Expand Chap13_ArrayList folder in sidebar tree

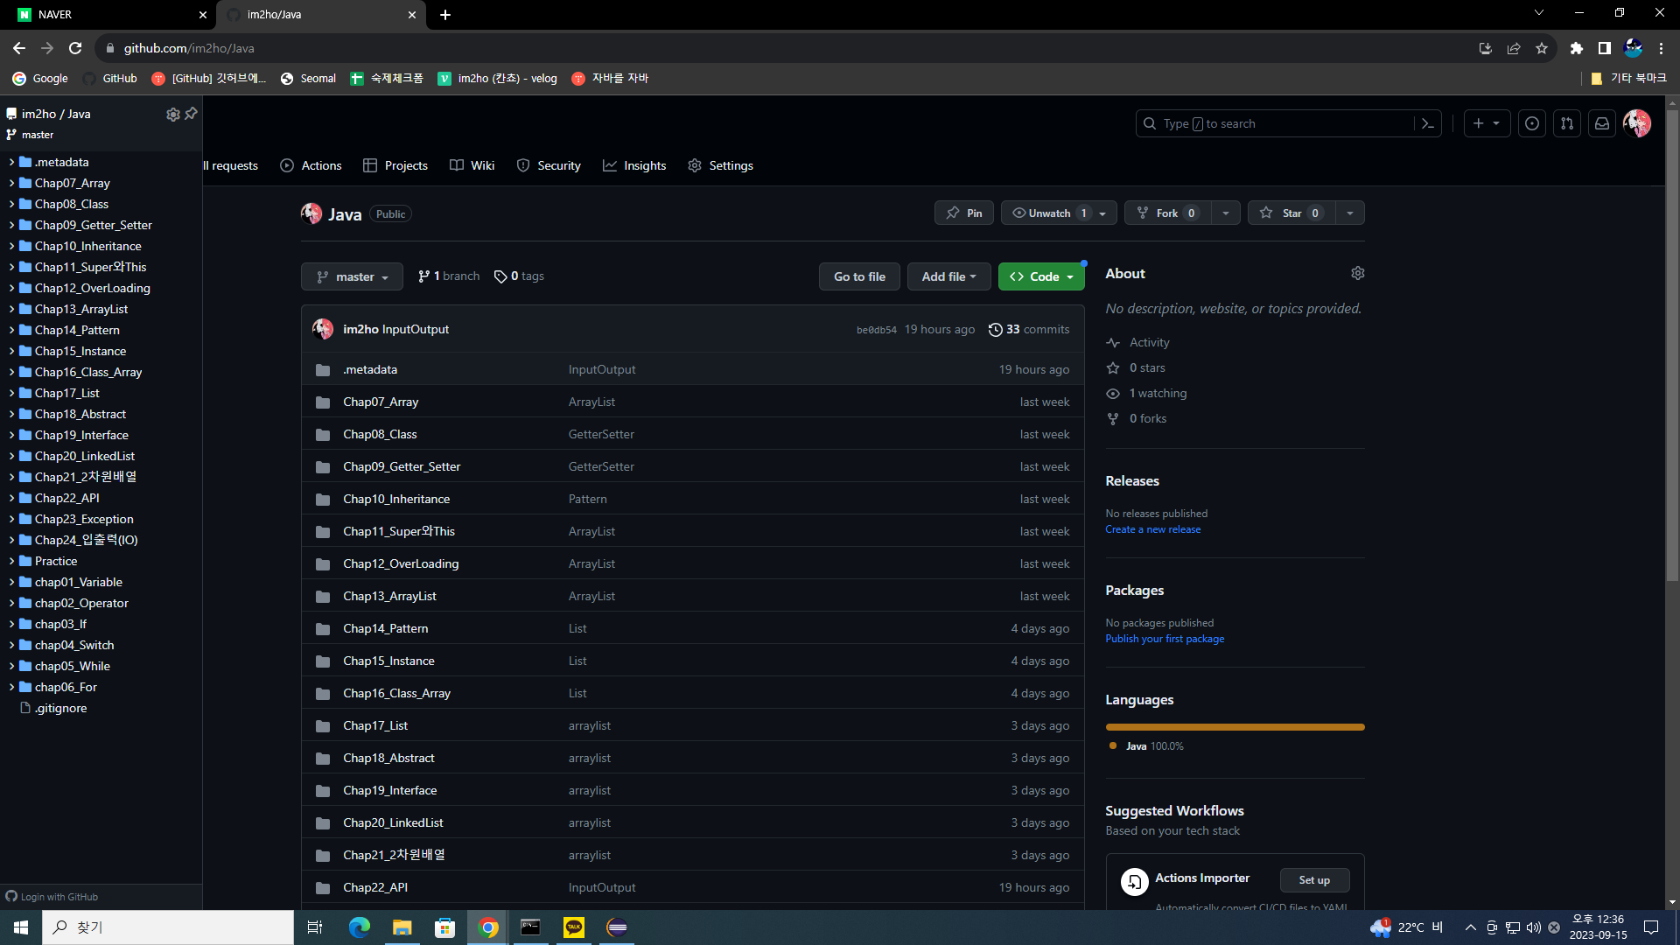[x=11, y=310]
